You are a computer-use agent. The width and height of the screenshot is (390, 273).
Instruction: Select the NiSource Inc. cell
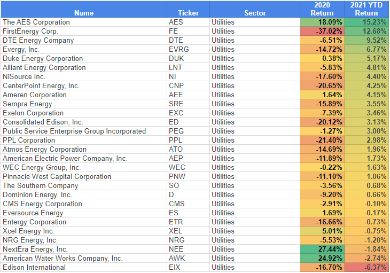pyautogui.click(x=84, y=76)
